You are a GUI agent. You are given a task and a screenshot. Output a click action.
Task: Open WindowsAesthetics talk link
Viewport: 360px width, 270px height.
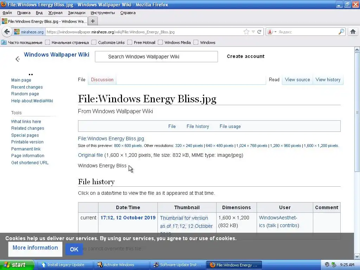point(272,225)
